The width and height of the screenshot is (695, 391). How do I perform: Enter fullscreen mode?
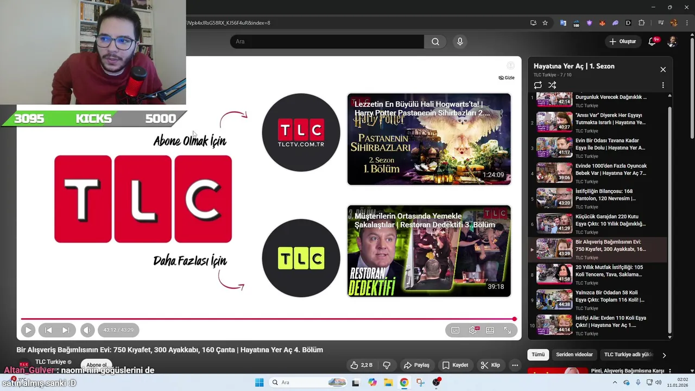pyautogui.click(x=508, y=330)
